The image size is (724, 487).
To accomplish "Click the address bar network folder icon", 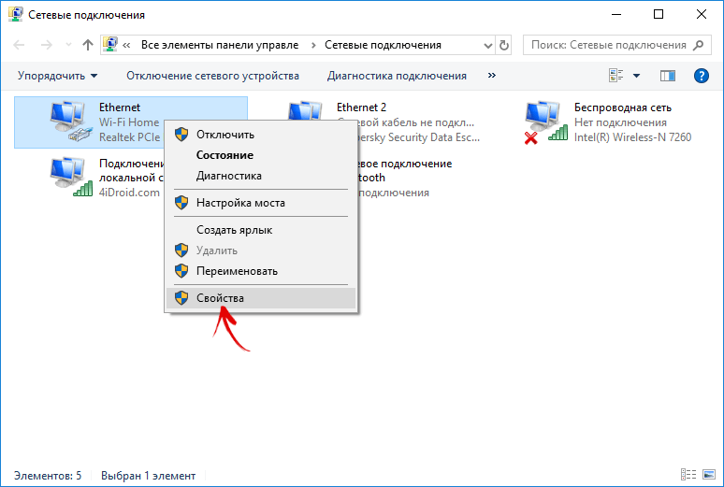I will 109,44.
